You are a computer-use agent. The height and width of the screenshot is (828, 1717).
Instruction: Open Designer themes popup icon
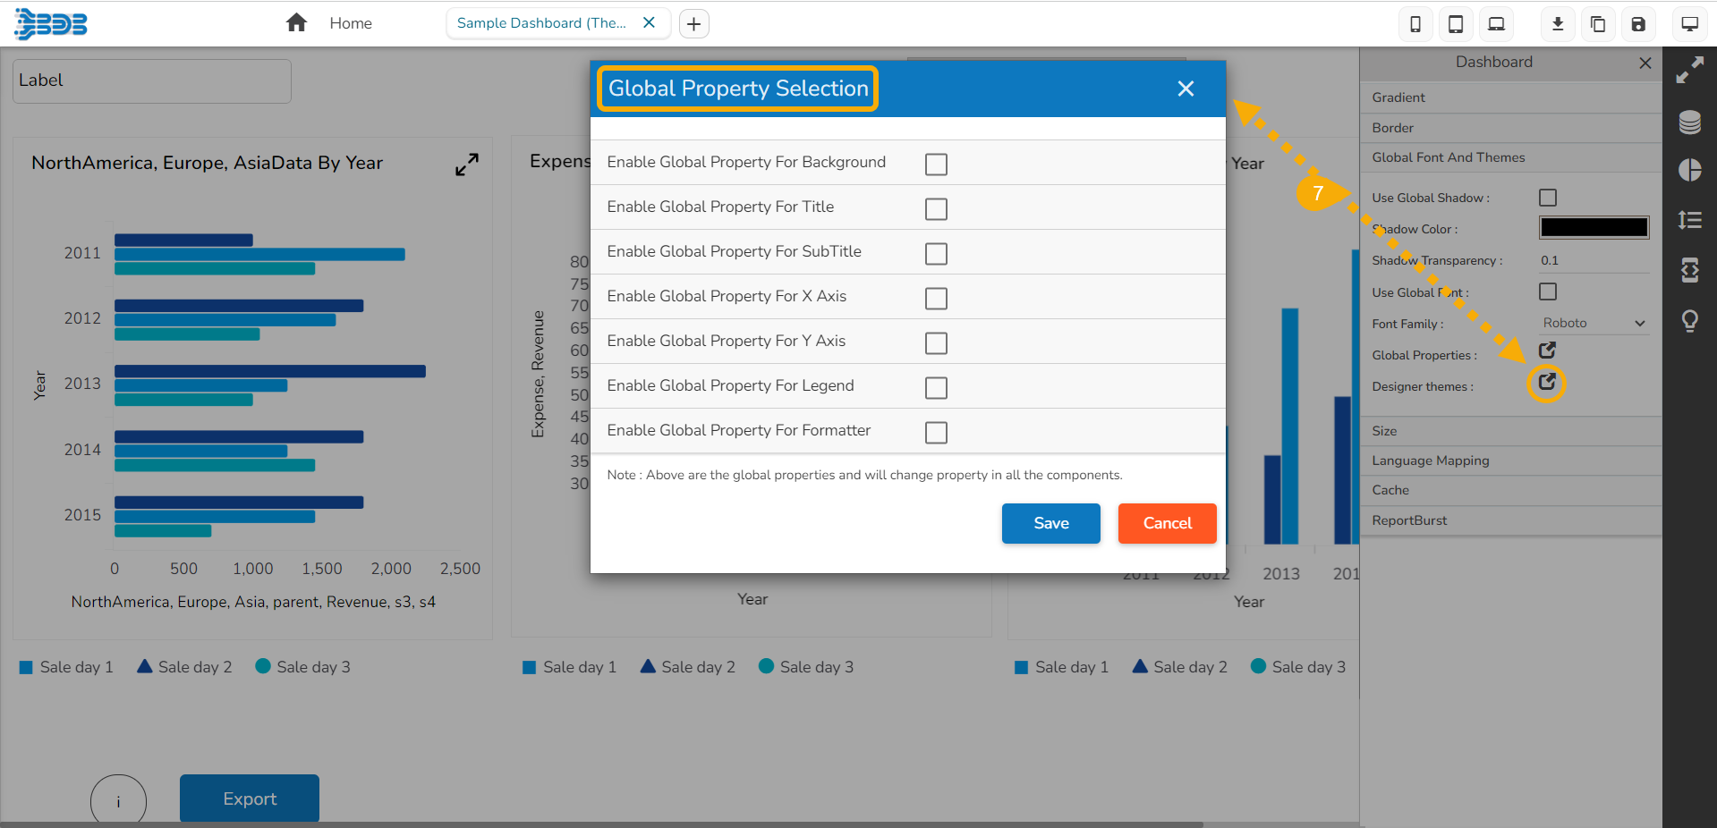click(x=1547, y=383)
